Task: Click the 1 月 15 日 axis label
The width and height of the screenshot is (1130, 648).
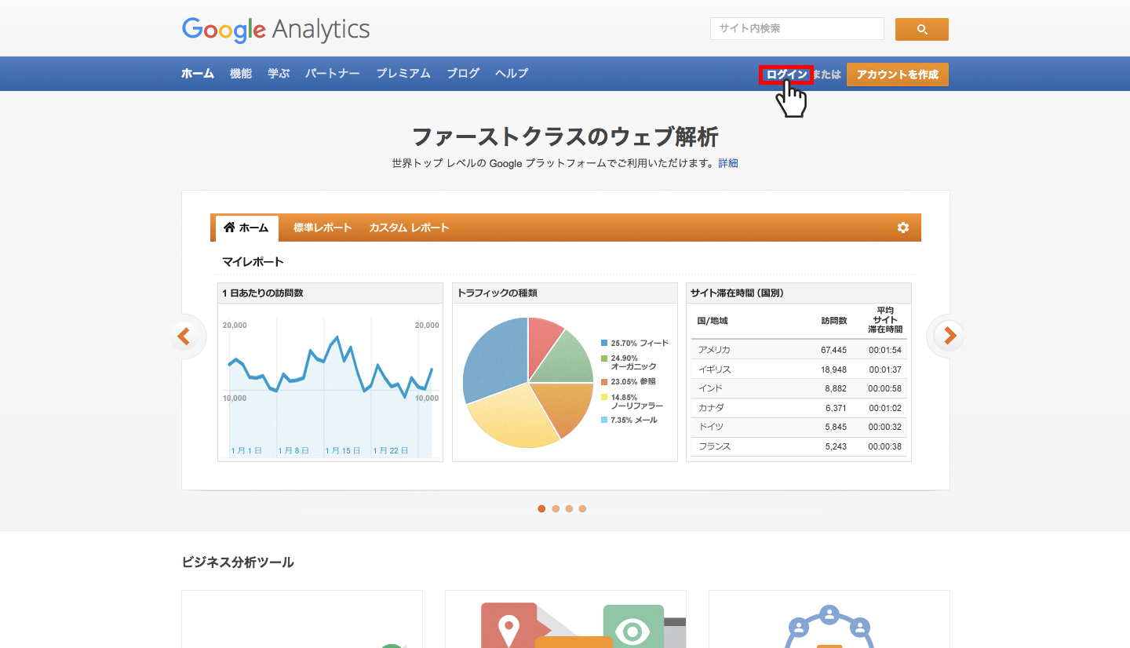Action: coord(343,450)
